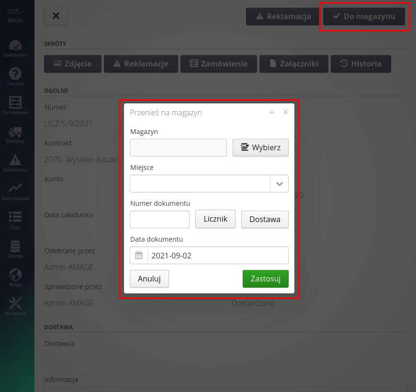Click the Dostawa button in dialog

(x=265, y=220)
